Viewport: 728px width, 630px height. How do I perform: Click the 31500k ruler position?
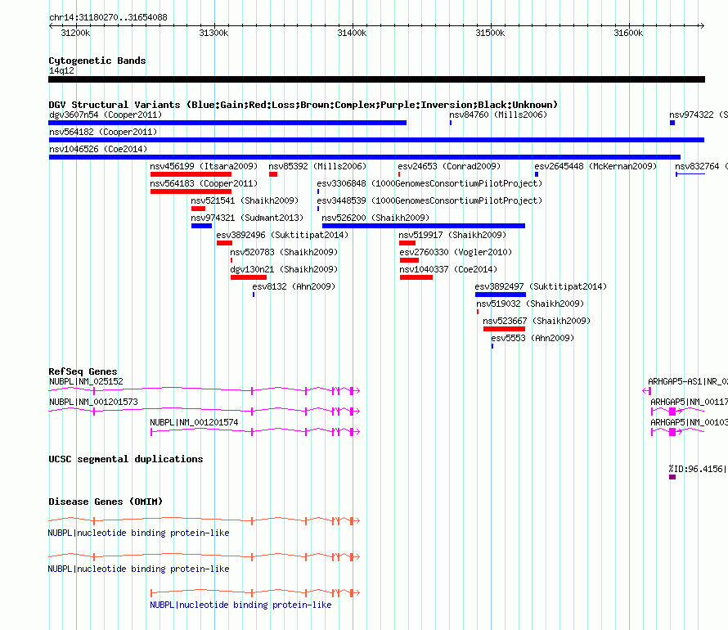pyautogui.click(x=490, y=33)
